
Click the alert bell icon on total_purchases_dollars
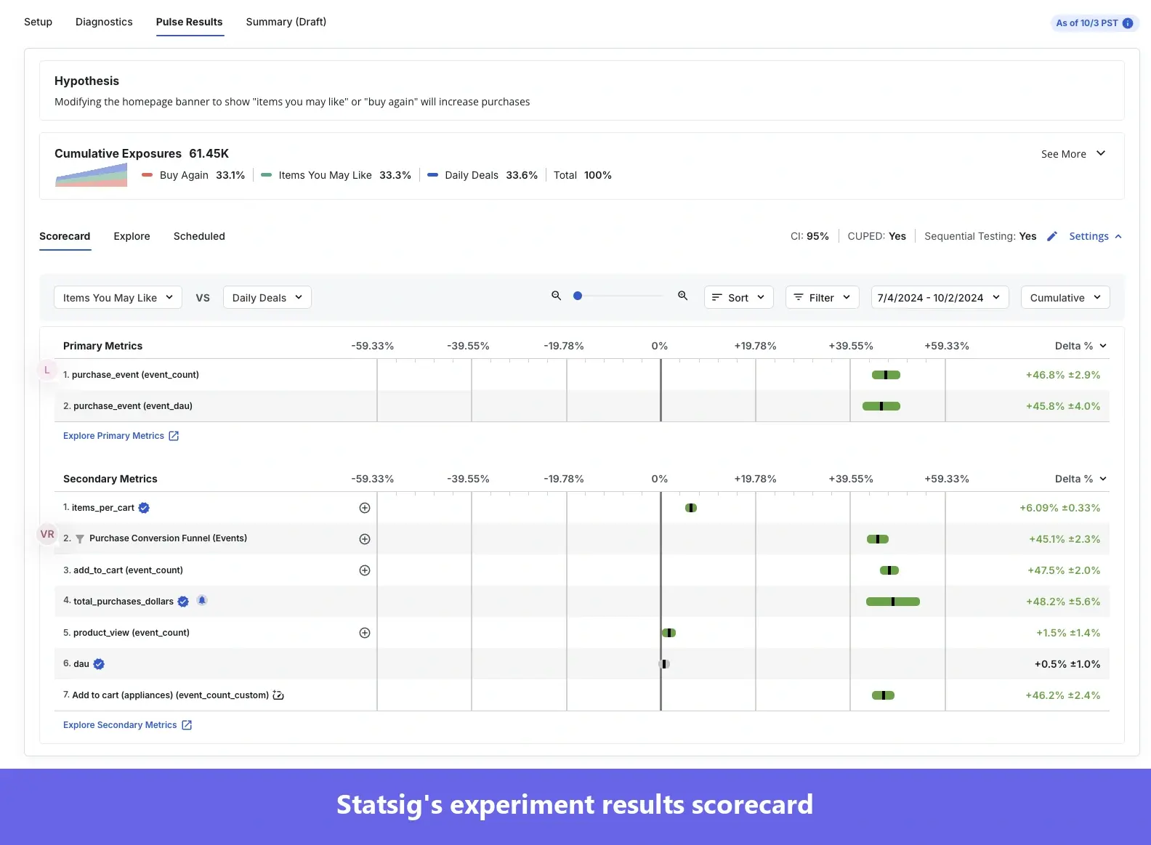[x=202, y=600]
